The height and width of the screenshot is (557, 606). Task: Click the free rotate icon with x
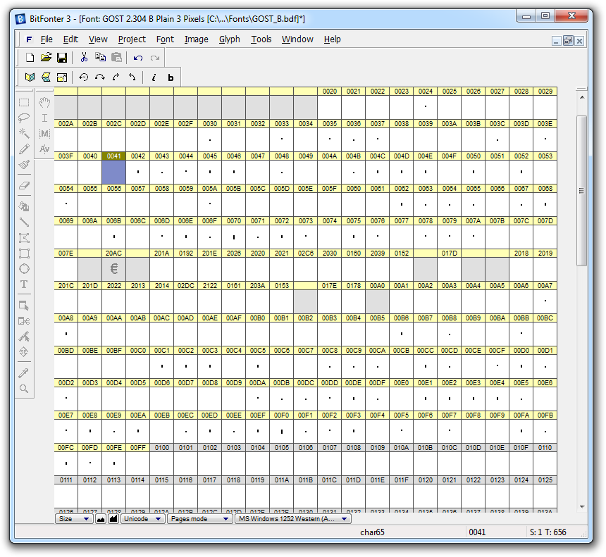[x=83, y=77]
